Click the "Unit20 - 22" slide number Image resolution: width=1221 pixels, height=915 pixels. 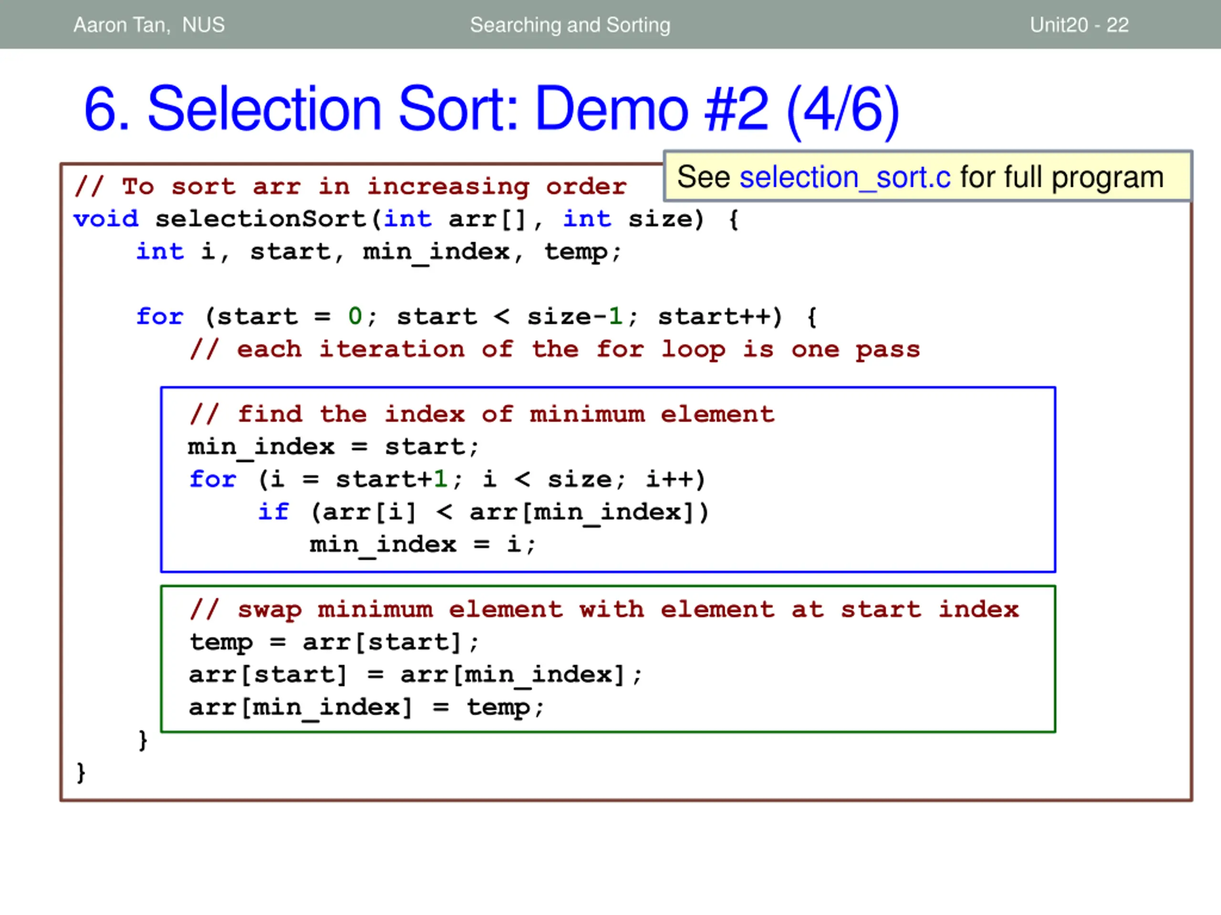point(1079,25)
